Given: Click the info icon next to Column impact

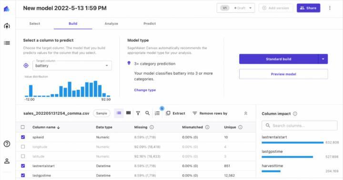Looking at the screenshot, I should [x=295, y=113].
